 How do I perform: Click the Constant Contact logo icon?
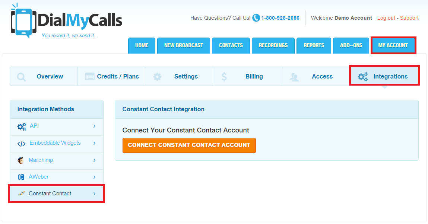(21, 194)
